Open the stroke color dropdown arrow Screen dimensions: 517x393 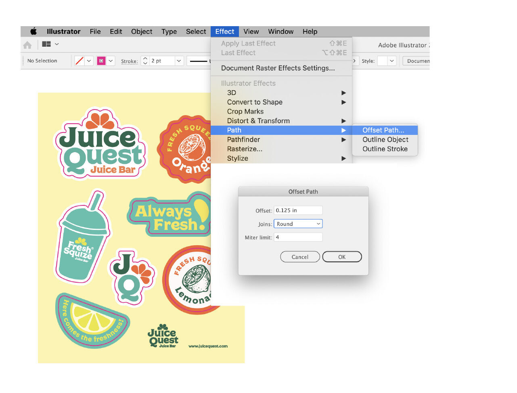point(111,61)
